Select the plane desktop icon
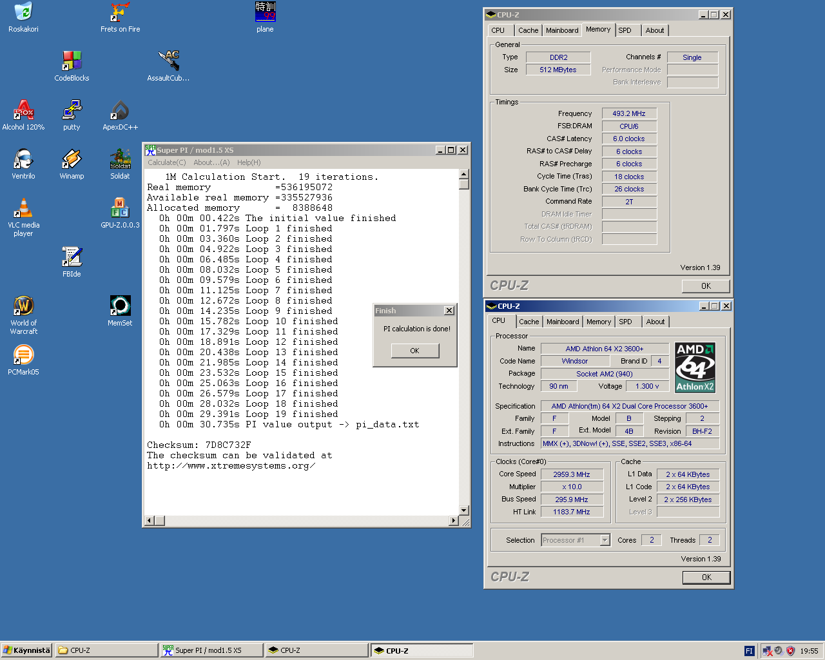825x660 pixels. pos(265,17)
